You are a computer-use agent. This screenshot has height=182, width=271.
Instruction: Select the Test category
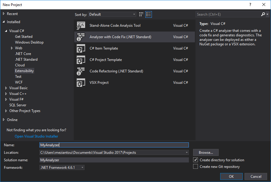coord(18,76)
